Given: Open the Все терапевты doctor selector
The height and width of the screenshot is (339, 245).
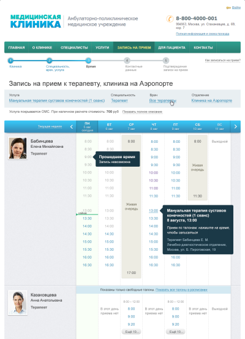Looking at the screenshot, I should 163,101.
